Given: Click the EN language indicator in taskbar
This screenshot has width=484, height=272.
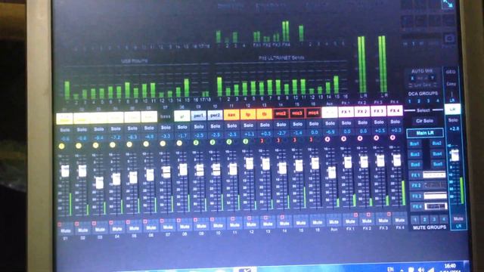Looking at the screenshot, I should (x=391, y=269).
